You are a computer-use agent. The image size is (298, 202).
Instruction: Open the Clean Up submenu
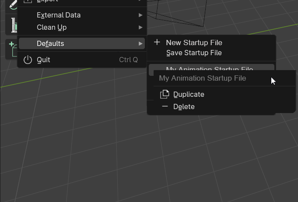(x=82, y=28)
